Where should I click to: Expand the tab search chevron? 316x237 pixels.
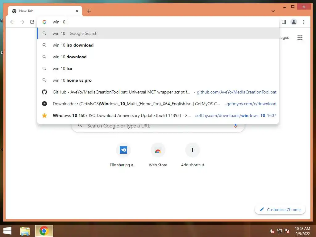point(273,11)
